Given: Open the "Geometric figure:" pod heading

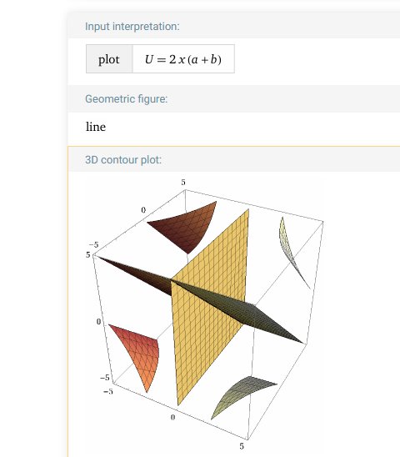Looking at the screenshot, I should tap(126, 99).
